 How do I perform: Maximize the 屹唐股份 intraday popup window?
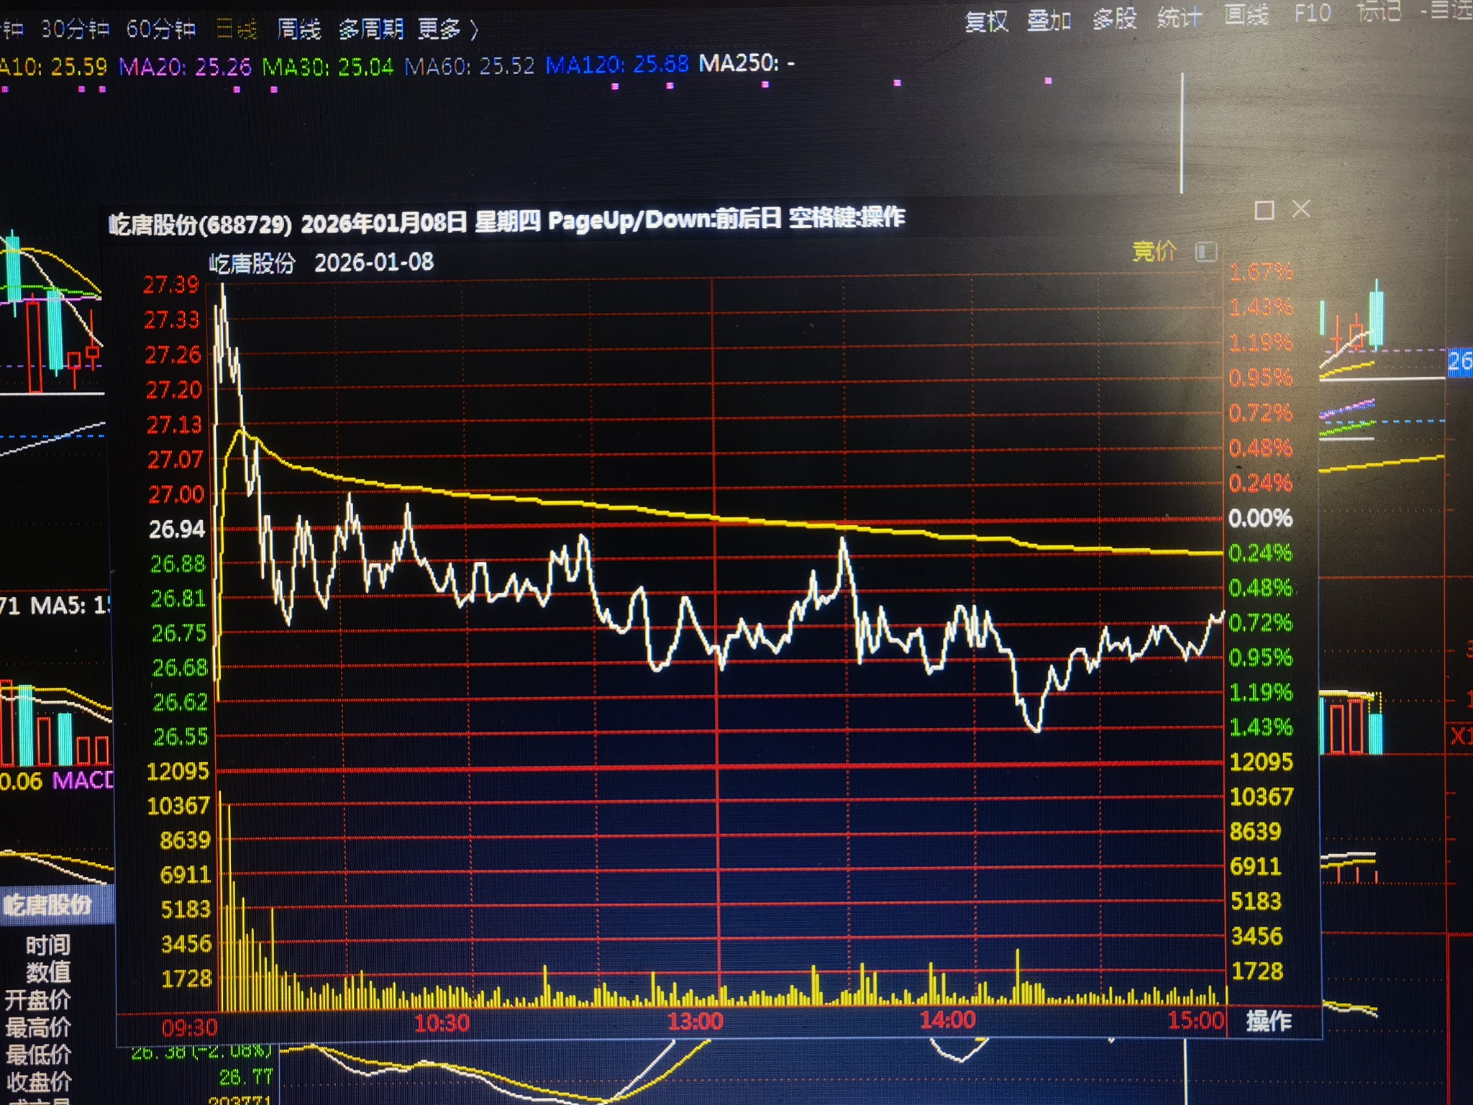tap(1264, 210)
